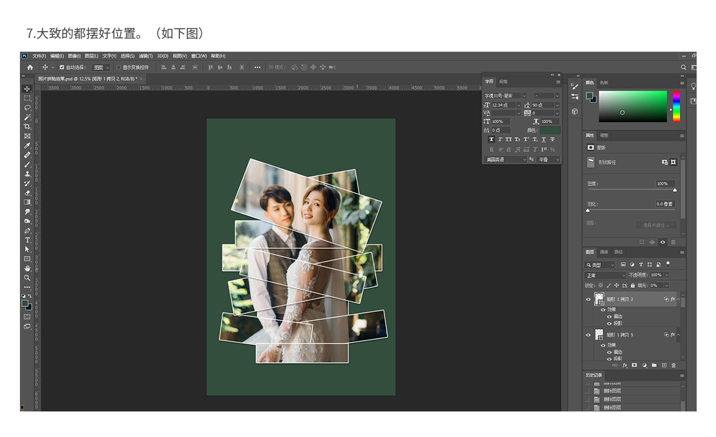
Task: Select the Lasso tool
Action: pyautogui.click(x=27, y=108)
